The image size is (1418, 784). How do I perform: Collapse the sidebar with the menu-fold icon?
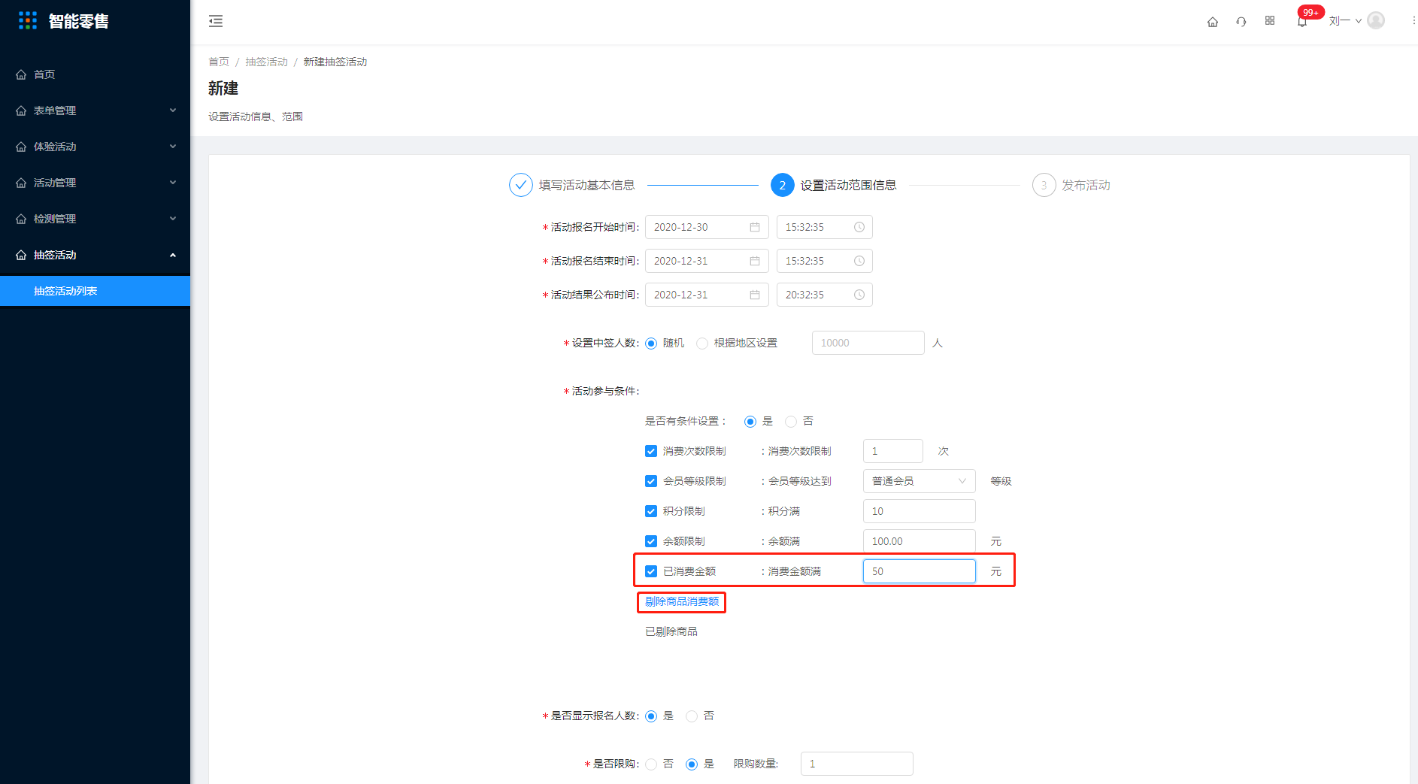click(216, 21)
